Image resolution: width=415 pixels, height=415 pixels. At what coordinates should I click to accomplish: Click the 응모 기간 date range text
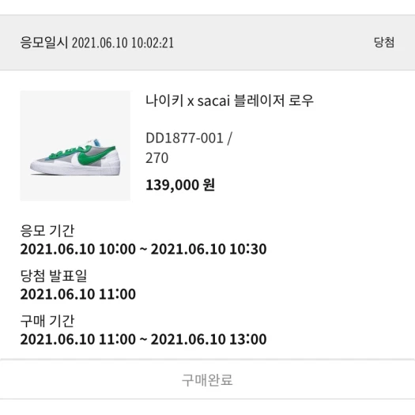(x=143, y=249)
